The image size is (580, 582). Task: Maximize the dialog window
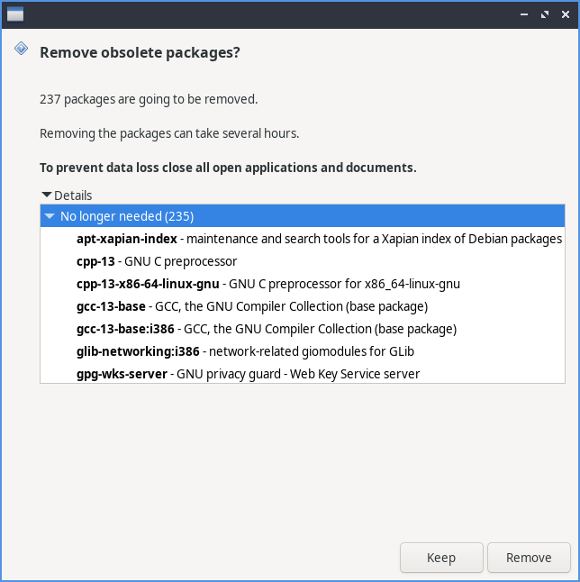coord(544,14)
